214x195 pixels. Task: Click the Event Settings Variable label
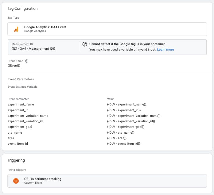(x=22, y=87)
